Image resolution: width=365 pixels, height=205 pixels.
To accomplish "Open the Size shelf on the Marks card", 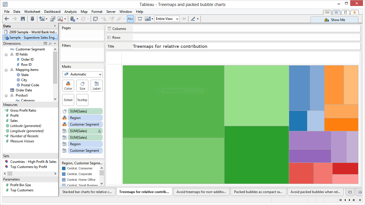I will pos(82,85).
